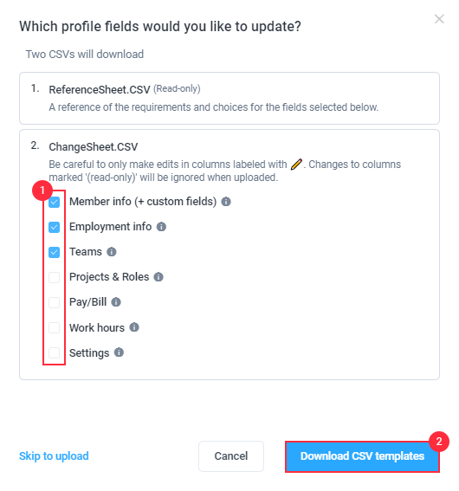Check the Work hours checkbox
This screenshot has width=459, height=491.
55,328
